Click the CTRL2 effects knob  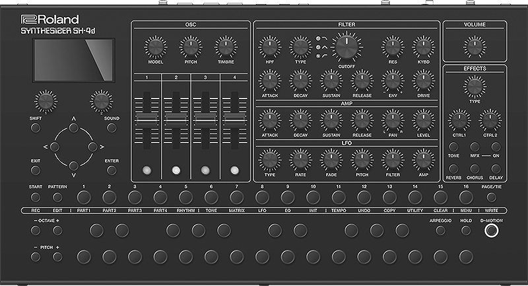coord(490,120)
